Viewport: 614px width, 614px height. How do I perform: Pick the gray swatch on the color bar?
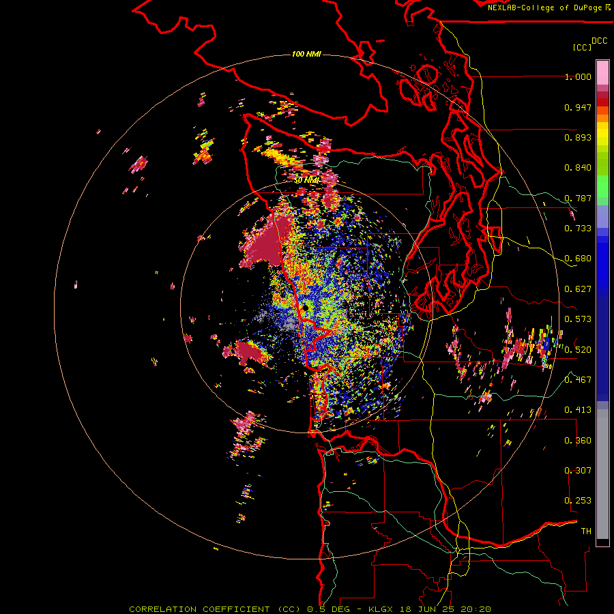coord(602,478)
